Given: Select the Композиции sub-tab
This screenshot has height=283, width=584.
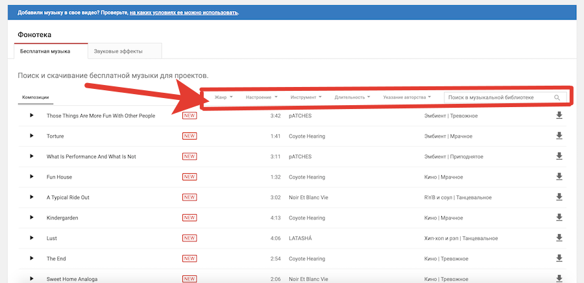Looking at the screenshot, I should pyautogui.click(x=36, y=97).
